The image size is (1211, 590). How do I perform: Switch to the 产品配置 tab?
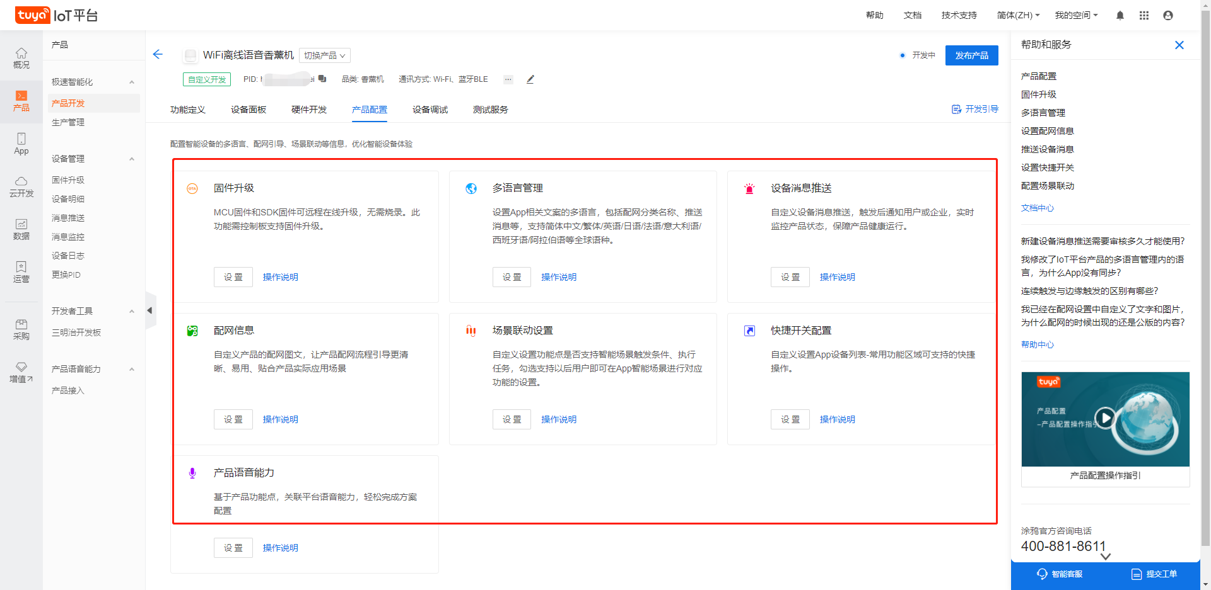point(370,110)
